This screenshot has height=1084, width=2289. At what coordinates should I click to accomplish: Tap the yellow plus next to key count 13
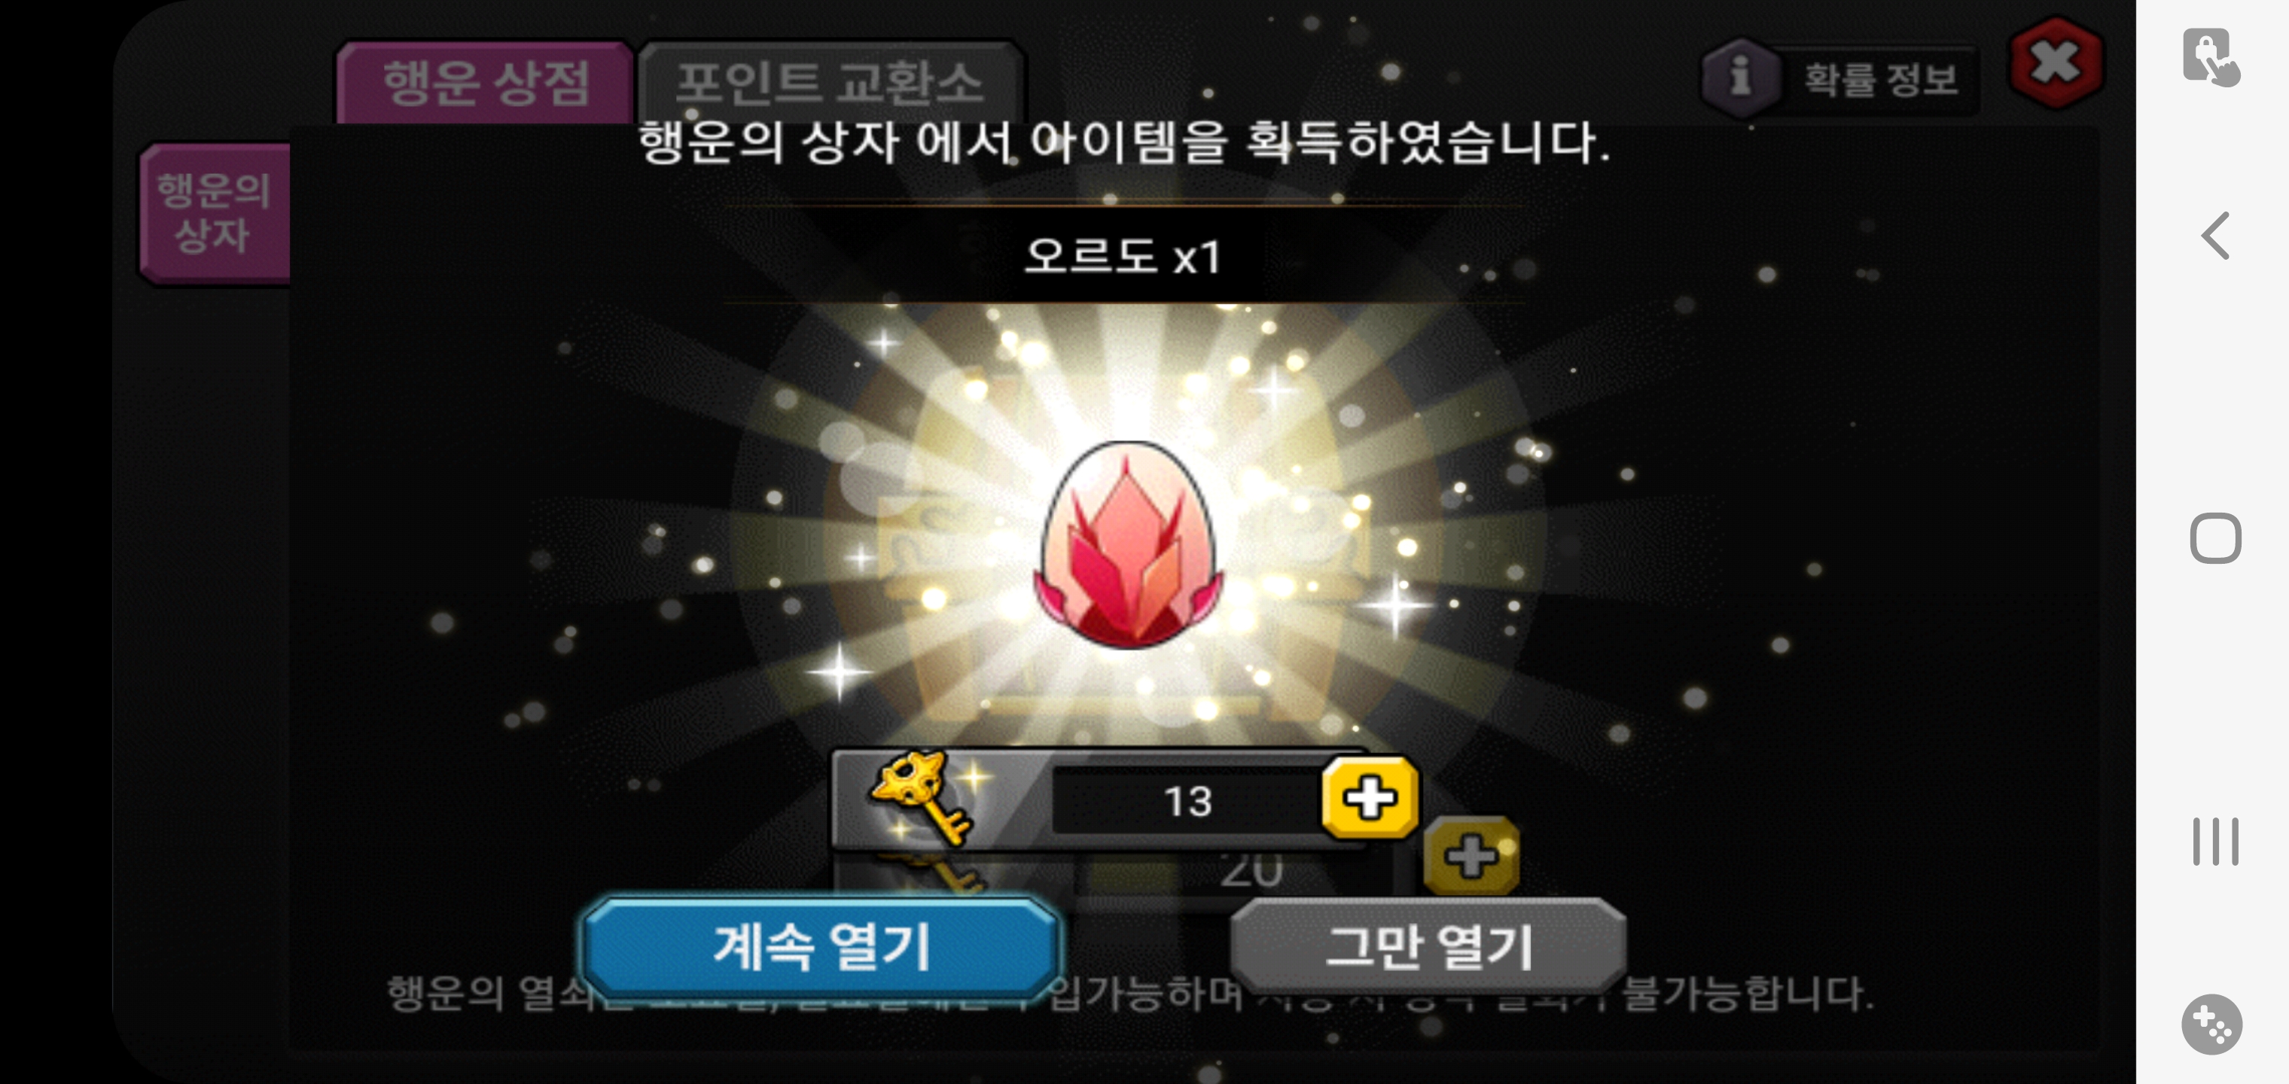[x=1370, y=798]
